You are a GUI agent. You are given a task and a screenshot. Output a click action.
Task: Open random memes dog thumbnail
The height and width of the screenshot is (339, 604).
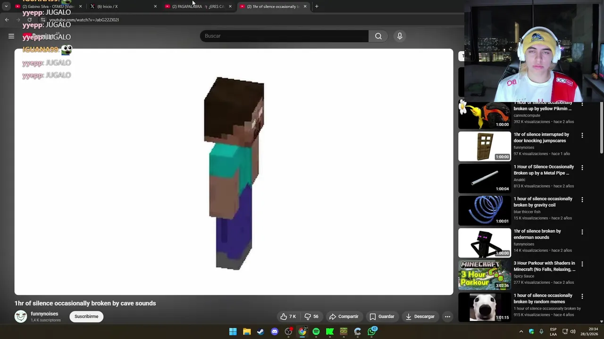(485, 307)
